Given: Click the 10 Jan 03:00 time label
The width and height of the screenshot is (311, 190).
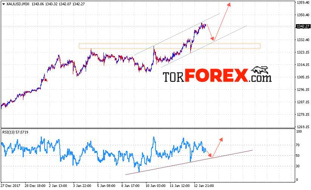Looking at the screenshot, I should [156, 186].
